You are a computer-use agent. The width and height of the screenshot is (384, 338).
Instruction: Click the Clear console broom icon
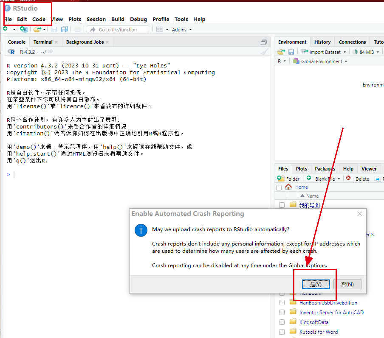(x=264, y=52)
